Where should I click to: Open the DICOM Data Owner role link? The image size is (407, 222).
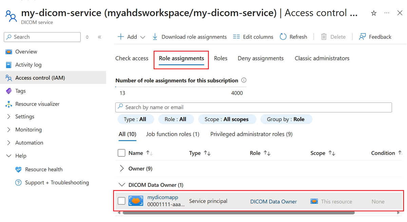point(273,201)
